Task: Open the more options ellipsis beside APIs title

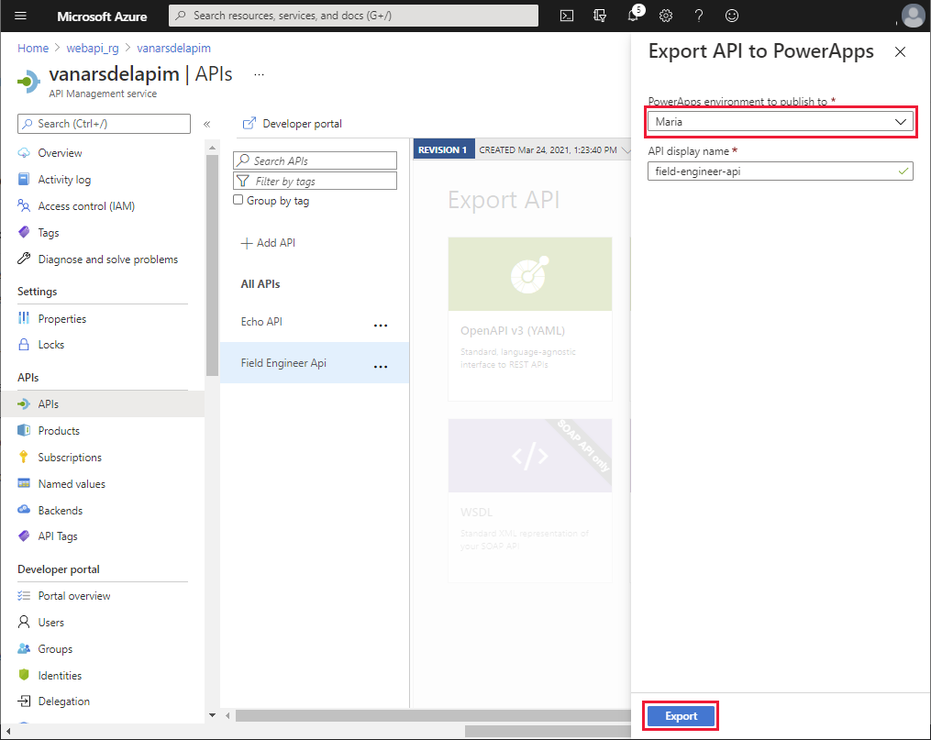Action: 259,75
